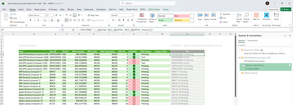
Task: Click the Cut scissors icon
Action: pyautogui.click(x=11, y=14)
